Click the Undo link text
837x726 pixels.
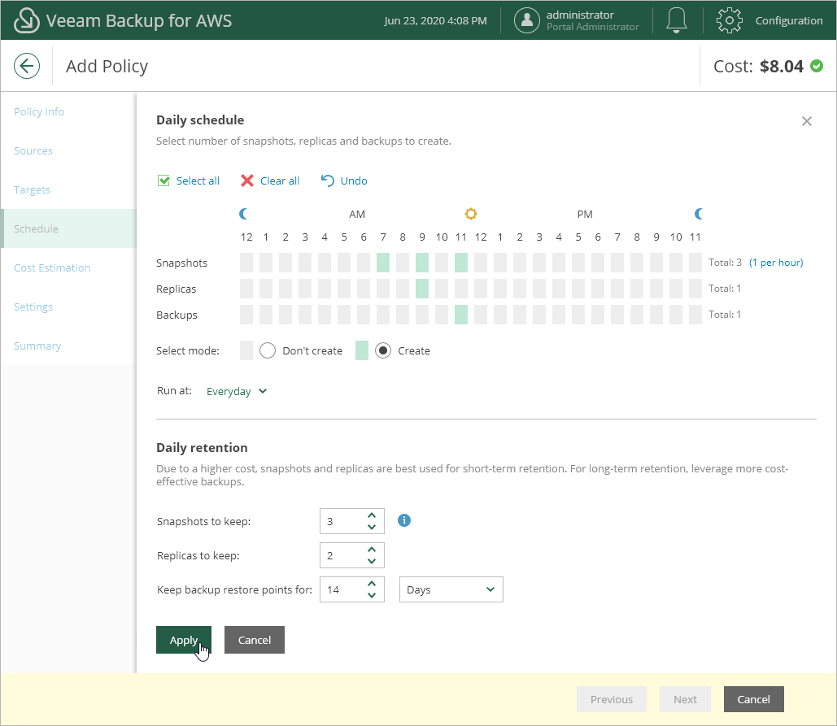click(354, 180)
